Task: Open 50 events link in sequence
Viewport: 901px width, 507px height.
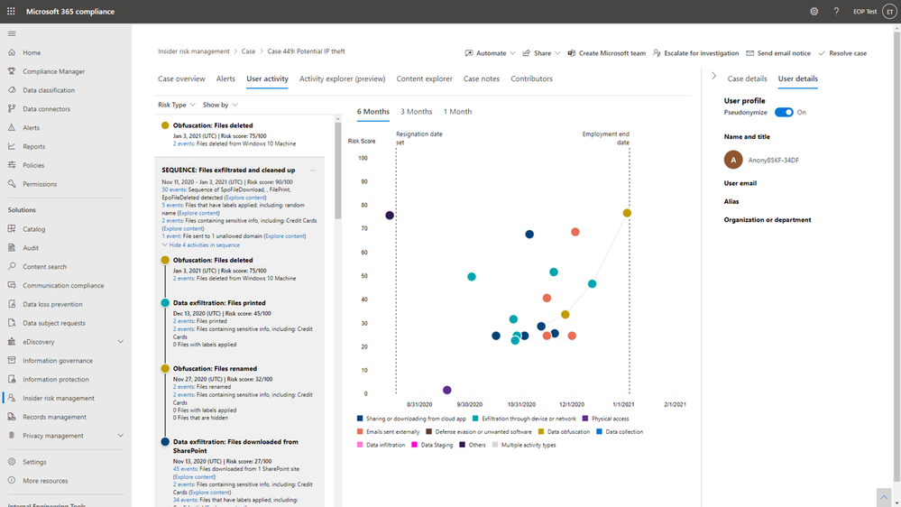Action: tap(173, 189)
